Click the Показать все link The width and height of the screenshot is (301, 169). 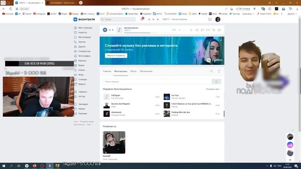pos(213,89)
